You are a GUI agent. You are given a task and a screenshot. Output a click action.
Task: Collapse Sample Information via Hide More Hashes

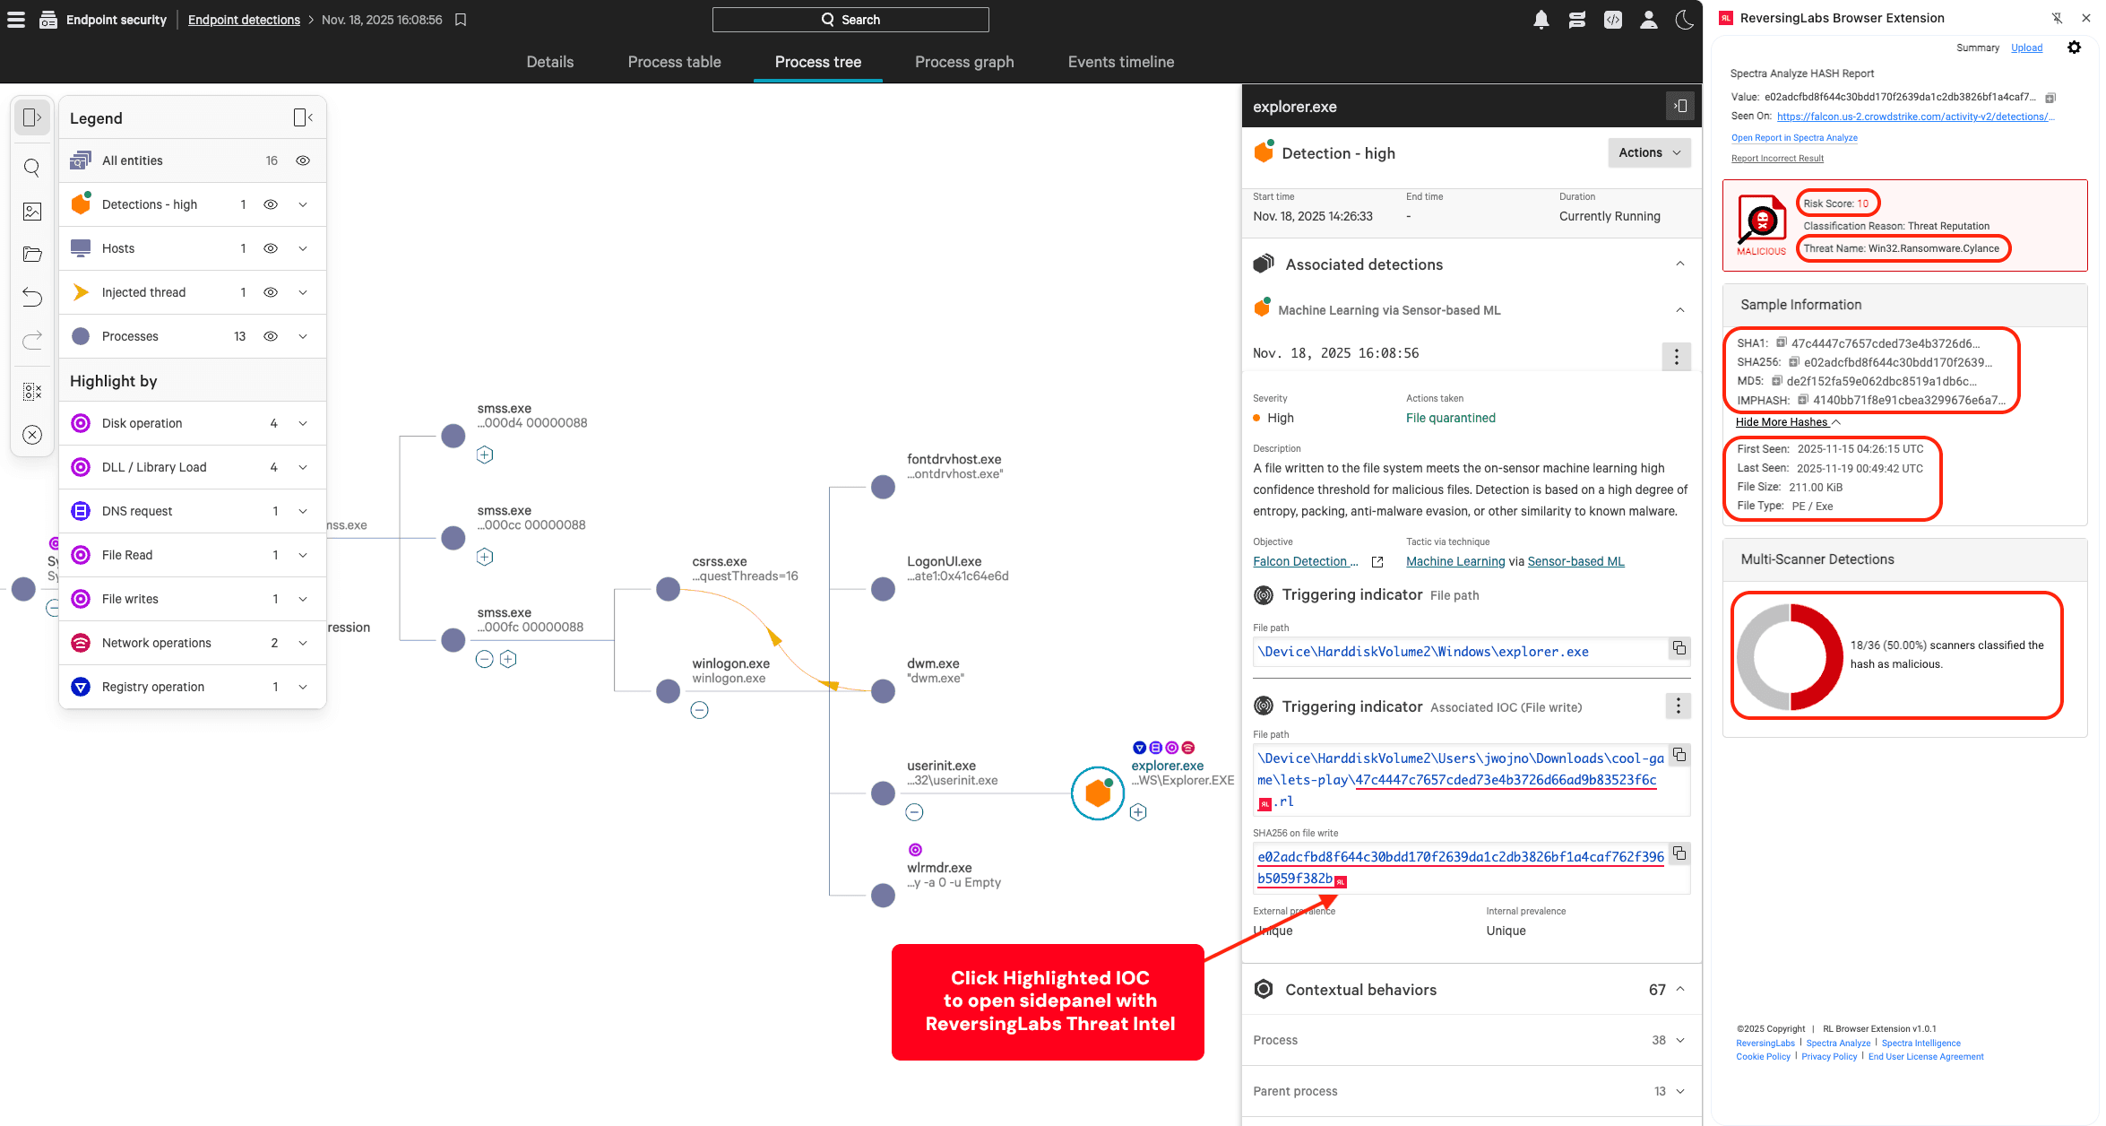(1782, 421)
